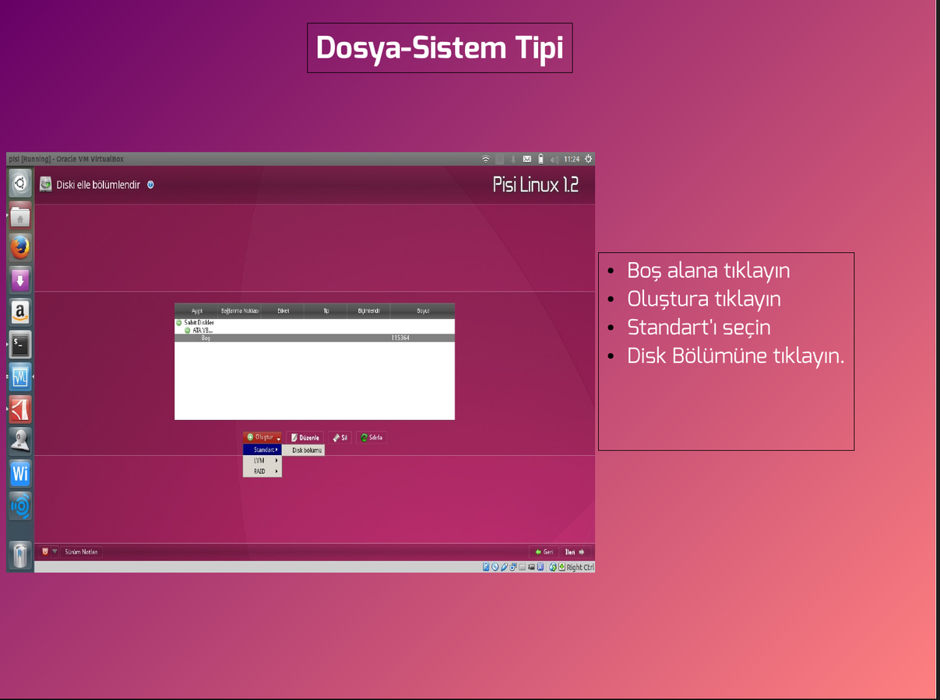
Task: Click the 'Biçimlendir' column header
Action: (x=369, y=310)
